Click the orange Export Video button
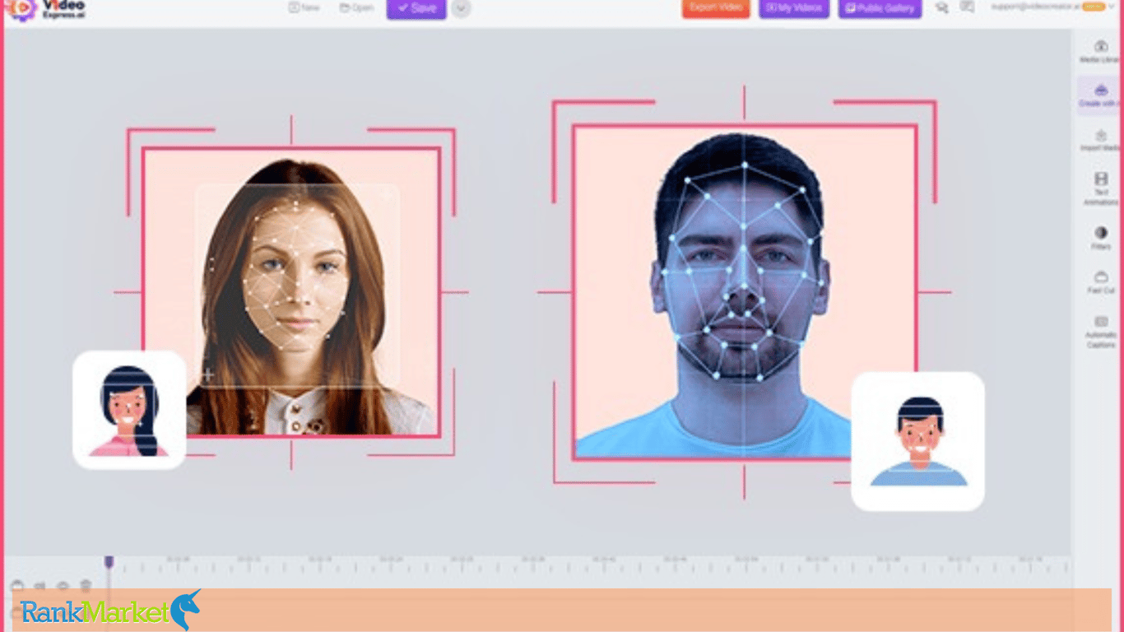This screenshot has width=1124, height=632. point(716,8)
